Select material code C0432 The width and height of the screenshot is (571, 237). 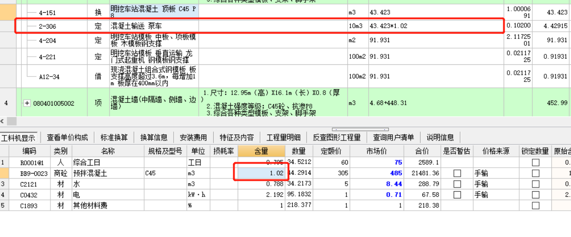[30, 194]
